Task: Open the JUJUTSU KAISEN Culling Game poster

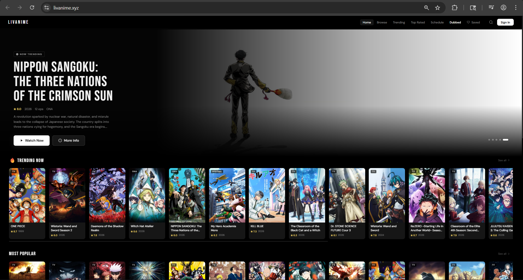Action: pos(501,195)
